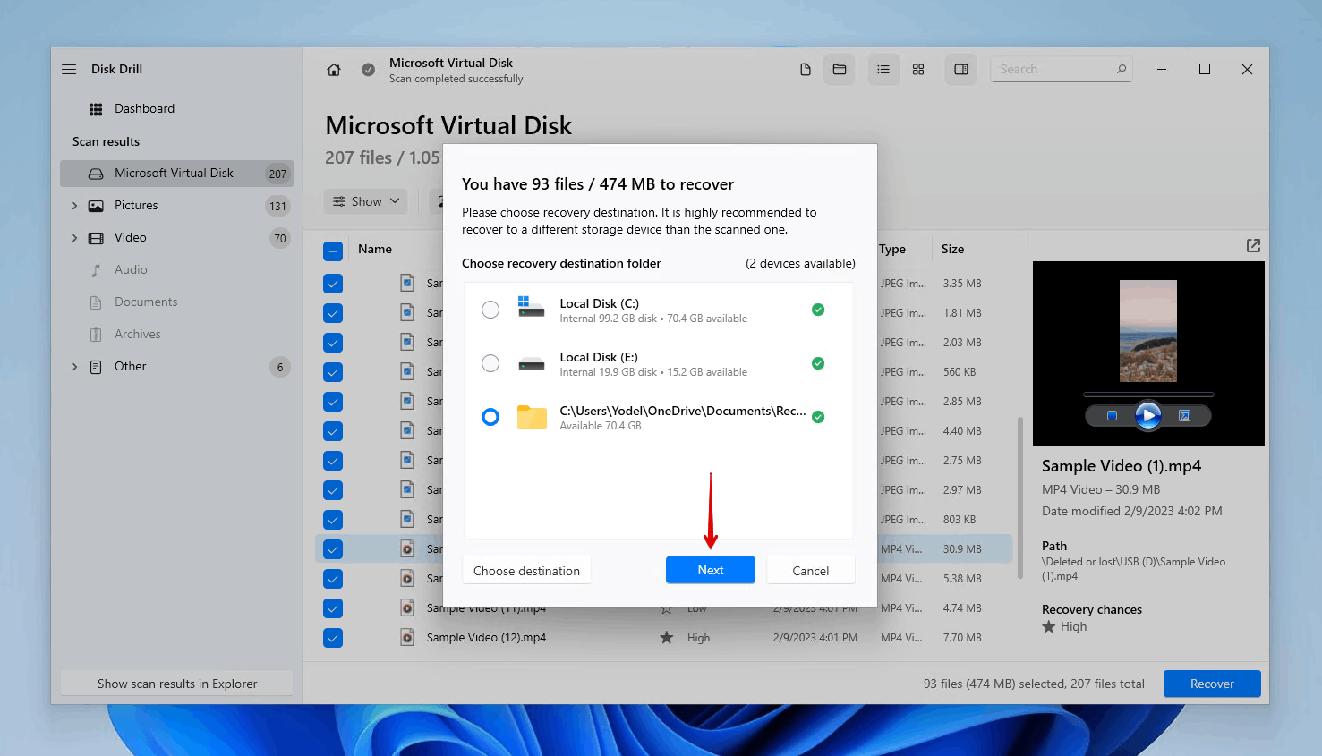Select the Archives category icon
This screenshot has height=756, width=1322.
click(96, 335)
